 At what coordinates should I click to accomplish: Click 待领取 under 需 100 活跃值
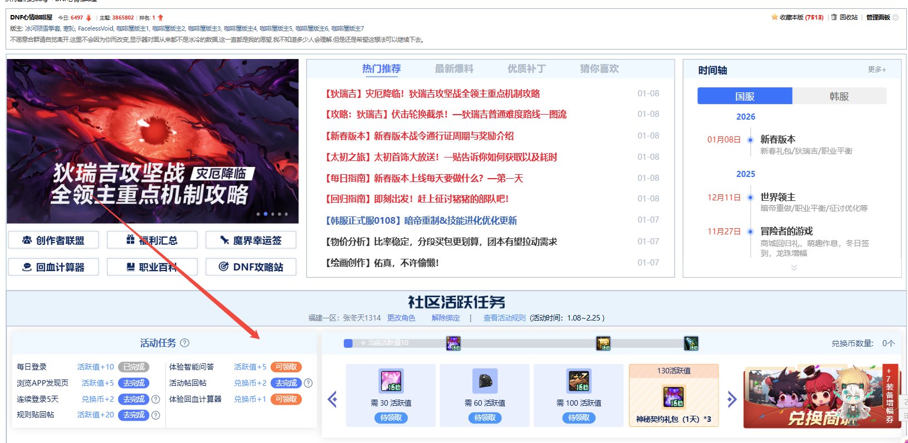pyautogui.click(x=579, y=417)
